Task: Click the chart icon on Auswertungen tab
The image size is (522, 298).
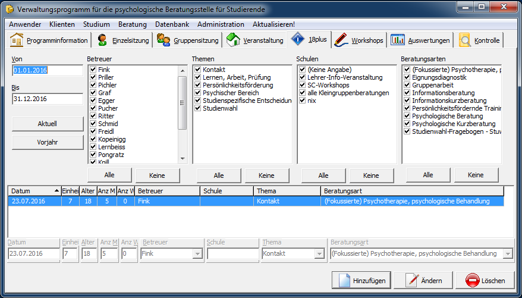Action: (x=398, y=40)
